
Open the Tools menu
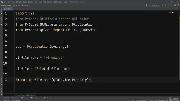coord(40,2)
